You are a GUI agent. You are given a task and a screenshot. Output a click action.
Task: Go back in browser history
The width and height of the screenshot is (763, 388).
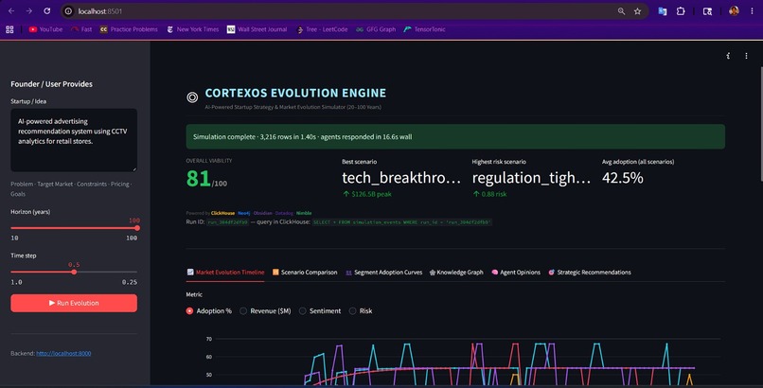click(11, 10)
